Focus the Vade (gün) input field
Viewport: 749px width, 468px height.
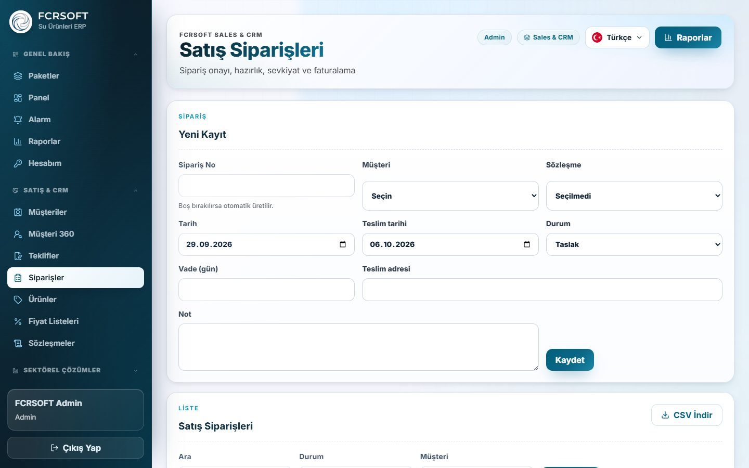pyautogui.click(x=266, y=290)
